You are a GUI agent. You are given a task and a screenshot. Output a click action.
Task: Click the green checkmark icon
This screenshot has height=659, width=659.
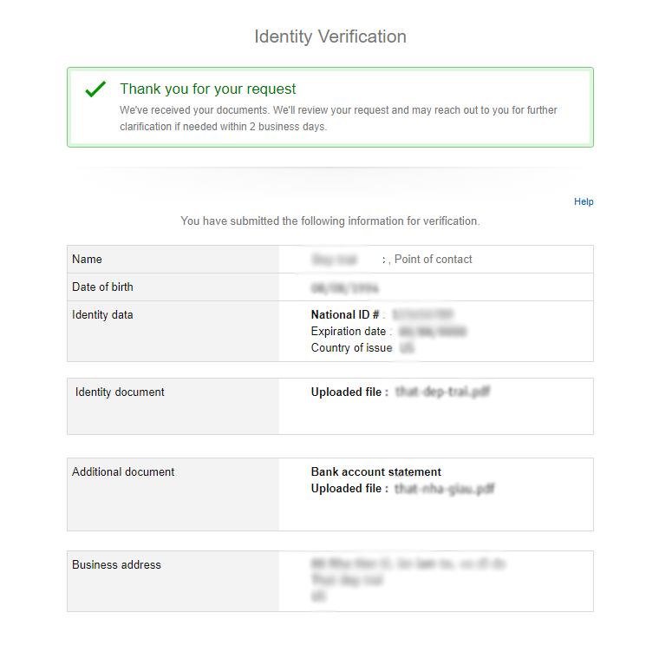[95, 89]
